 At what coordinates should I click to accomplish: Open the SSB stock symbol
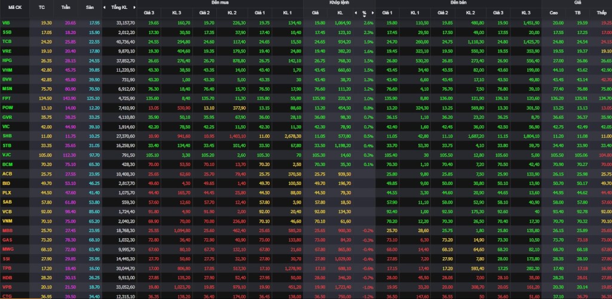click(x=6, y=32)
